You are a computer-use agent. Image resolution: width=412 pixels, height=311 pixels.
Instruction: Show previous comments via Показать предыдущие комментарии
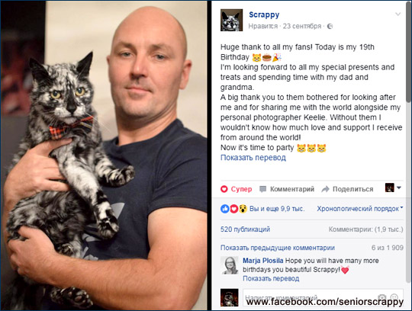coord(278,248)
